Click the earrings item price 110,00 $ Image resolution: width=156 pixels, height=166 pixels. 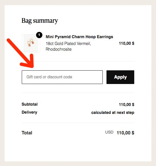coord(127,43)
